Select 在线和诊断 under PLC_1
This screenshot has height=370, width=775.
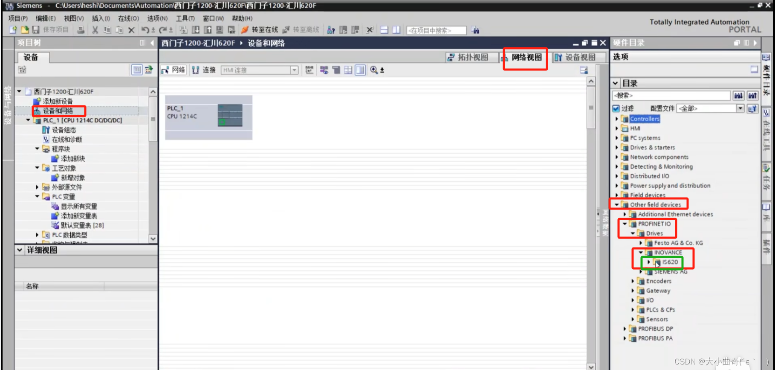tap(67, 140)
